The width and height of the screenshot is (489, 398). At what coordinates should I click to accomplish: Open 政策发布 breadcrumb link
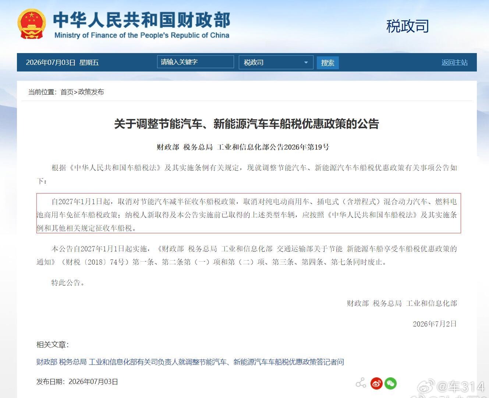pyautogui.click(x=91, y=92)
